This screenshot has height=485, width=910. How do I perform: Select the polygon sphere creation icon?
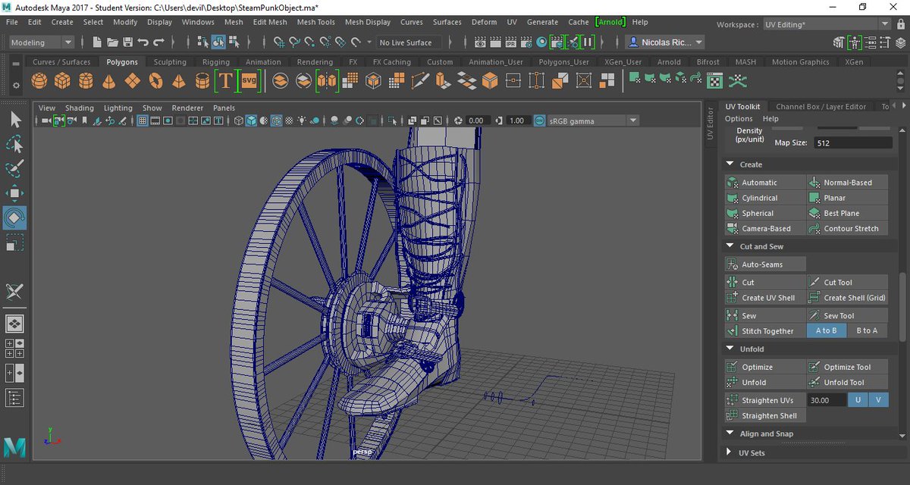[39, 80]
